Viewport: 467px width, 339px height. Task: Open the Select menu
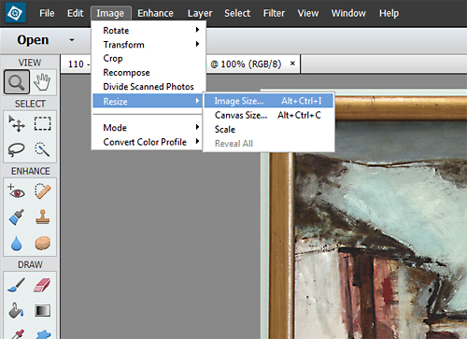[x=237, y=13]
